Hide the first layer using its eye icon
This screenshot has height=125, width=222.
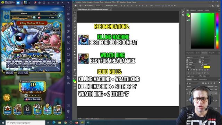(187, 93)
